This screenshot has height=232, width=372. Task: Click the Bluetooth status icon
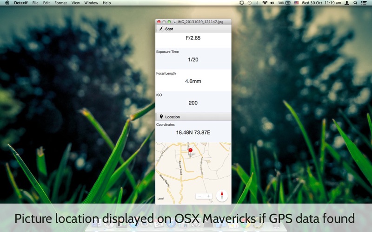coord(257,3)
